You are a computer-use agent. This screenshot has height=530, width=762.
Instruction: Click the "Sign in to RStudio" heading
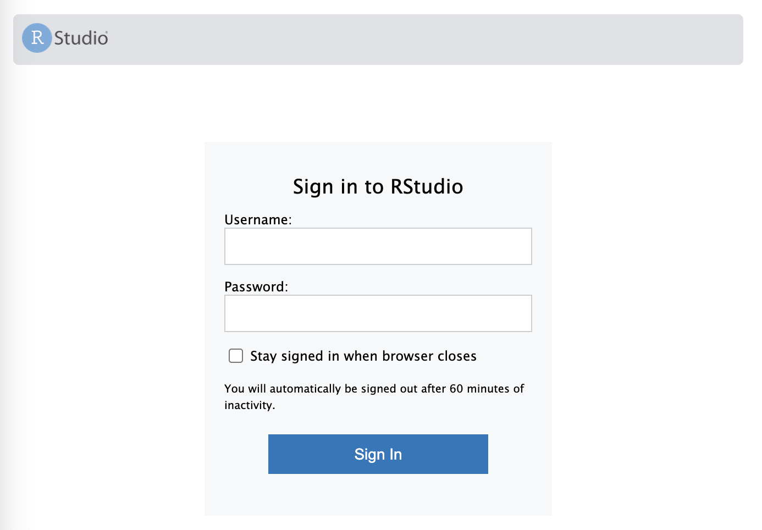(x=378, y=187)
